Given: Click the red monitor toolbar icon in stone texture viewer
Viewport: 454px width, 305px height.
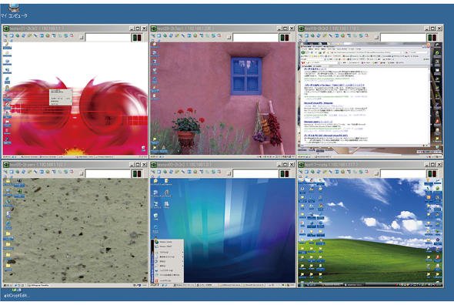Looking at the screenshot, I should pos(72,172).
